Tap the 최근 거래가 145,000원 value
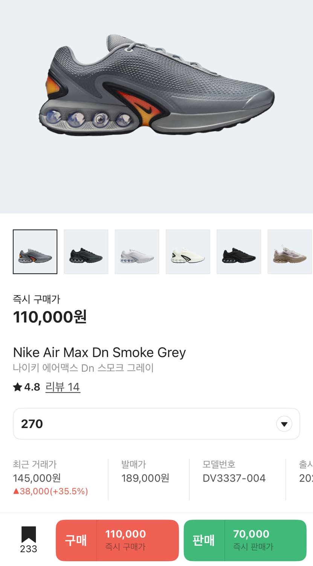The width and height of the screenshot is (313, 566). tap(37, 478)
